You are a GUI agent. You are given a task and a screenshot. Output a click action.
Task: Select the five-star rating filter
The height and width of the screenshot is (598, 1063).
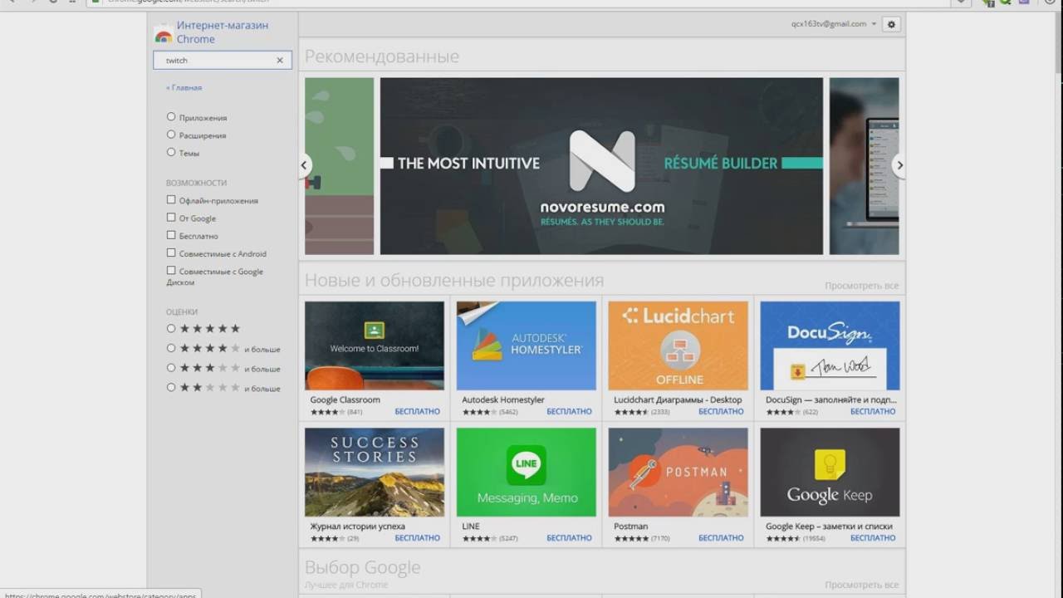click(x=171, y=329)
